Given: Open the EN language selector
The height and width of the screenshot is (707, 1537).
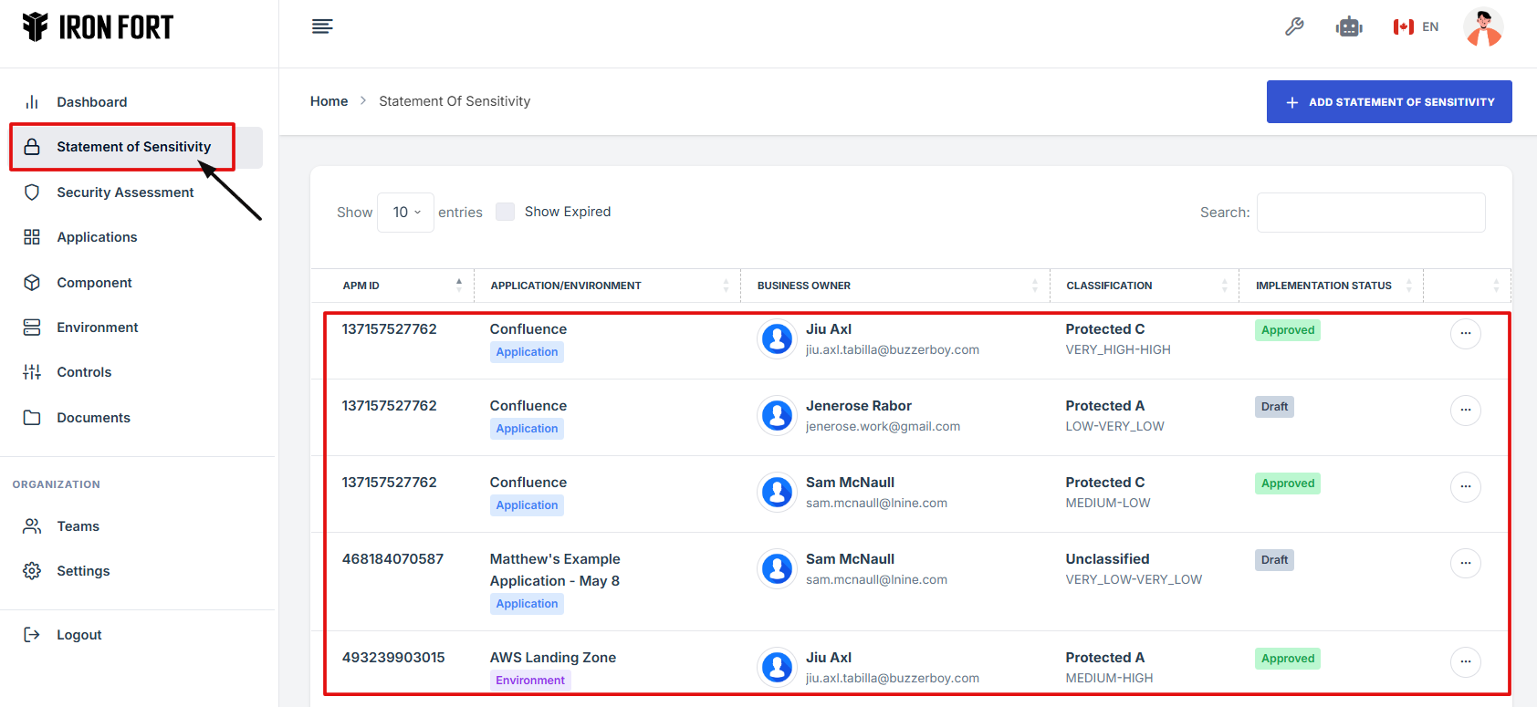Looking at the screenshot, I should (x=1416, y=27).
